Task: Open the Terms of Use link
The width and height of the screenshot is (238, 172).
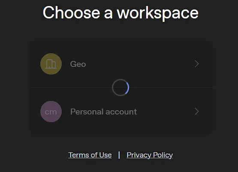Action: pos(90,155)
